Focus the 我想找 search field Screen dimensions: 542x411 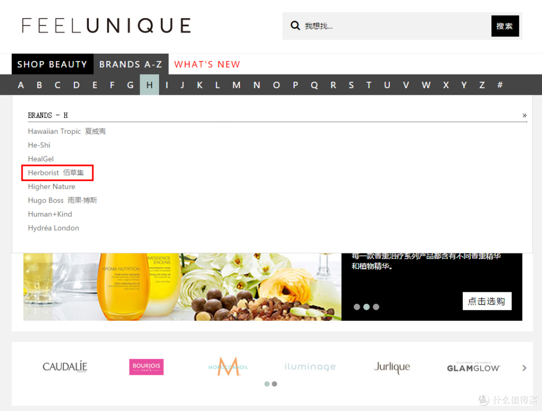[x=386, y=26]
